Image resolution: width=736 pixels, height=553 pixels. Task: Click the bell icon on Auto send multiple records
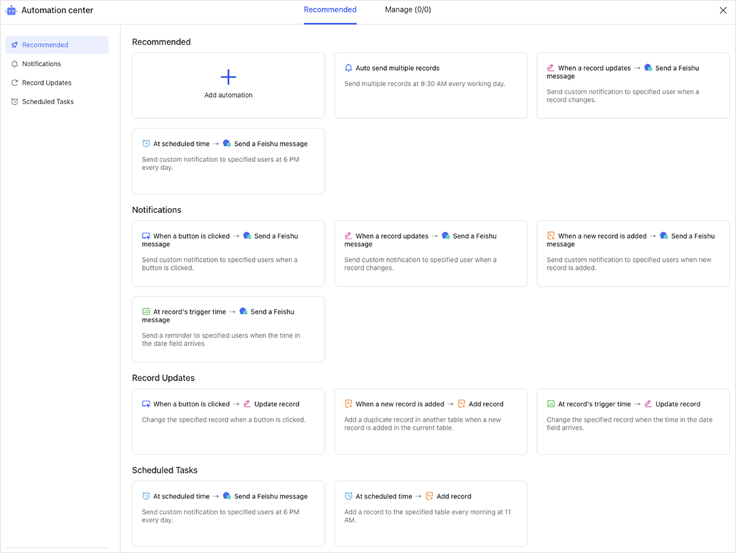(348, 69)
